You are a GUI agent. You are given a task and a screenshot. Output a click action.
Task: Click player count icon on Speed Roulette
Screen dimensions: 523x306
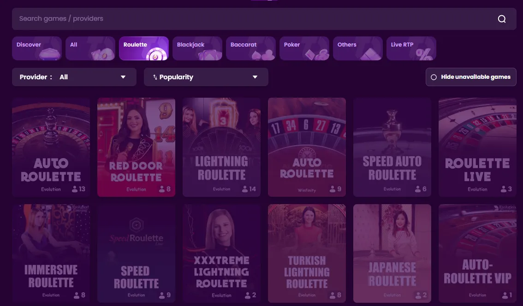click(162, 295)
